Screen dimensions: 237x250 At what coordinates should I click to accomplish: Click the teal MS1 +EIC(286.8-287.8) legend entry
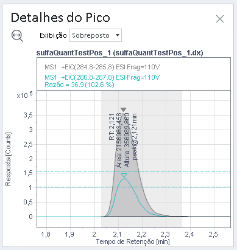pos(102,77)
